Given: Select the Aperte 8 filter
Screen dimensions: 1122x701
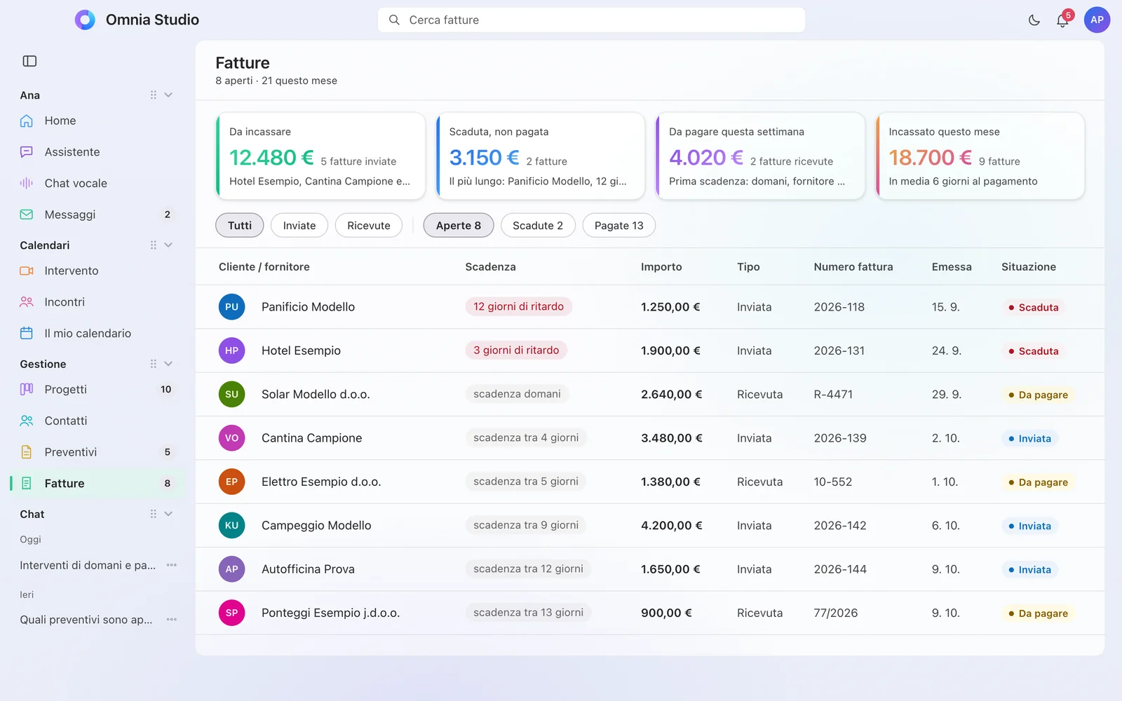Looking at the screenshot, I should [x=459, y=225].
